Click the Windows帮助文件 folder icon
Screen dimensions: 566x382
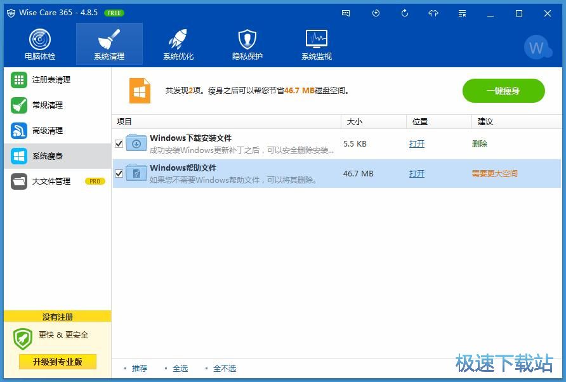coord(136,173)
